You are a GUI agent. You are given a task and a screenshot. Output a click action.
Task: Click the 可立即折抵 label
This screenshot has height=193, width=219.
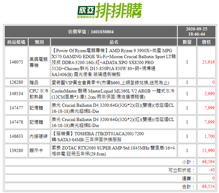[181, 170]
